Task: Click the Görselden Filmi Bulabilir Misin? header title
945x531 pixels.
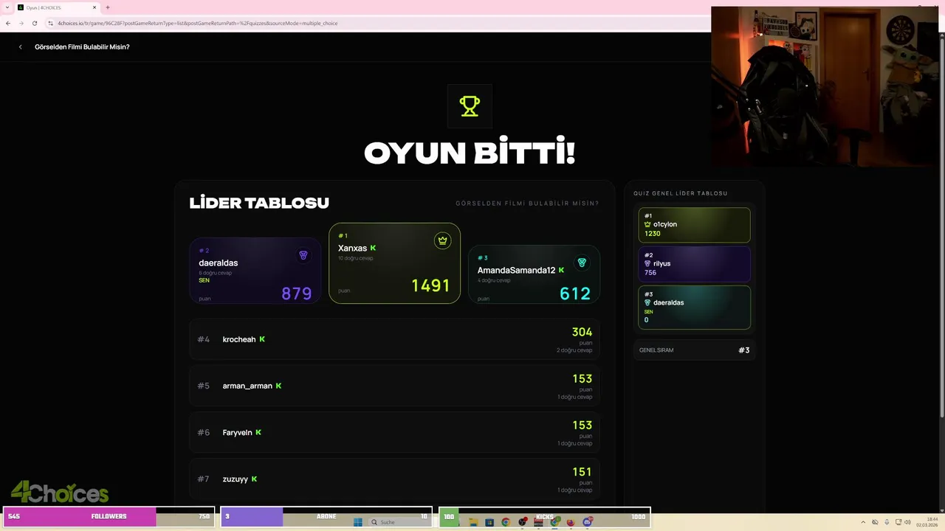Action: 82,47
